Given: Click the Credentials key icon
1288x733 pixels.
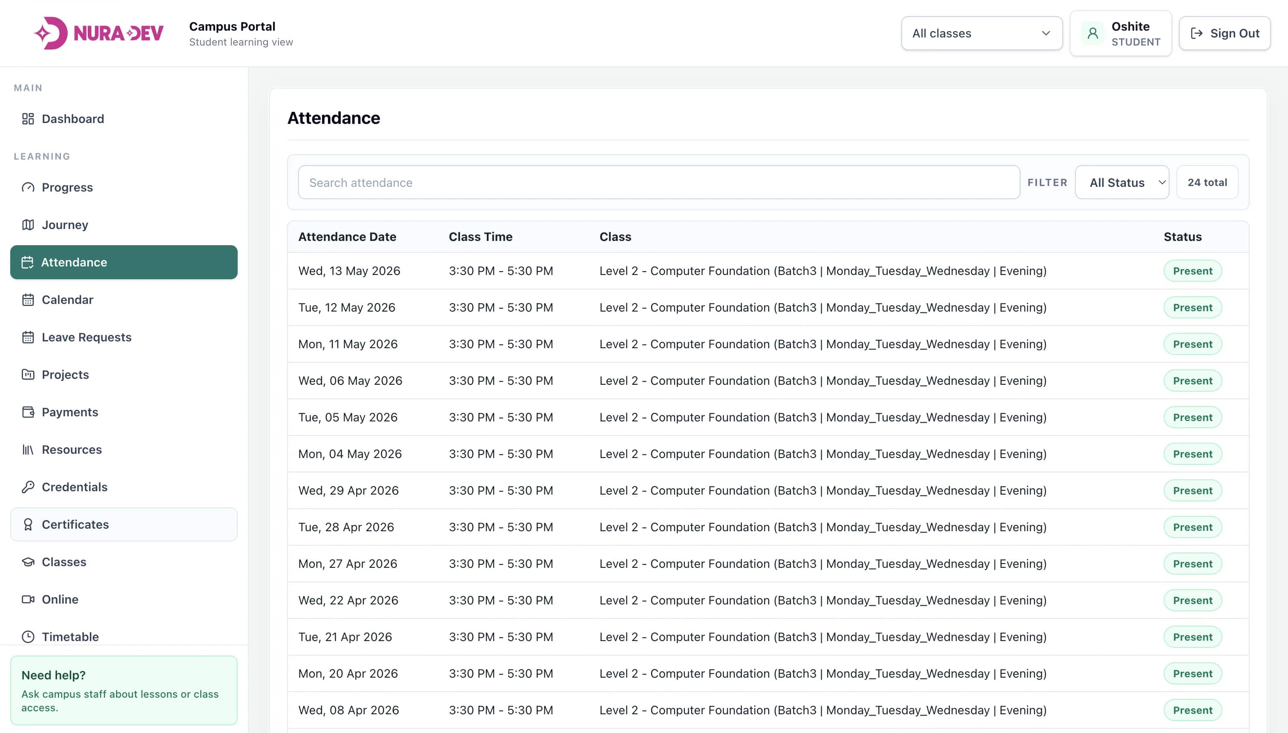Looking at the screenshot, I should [28, 487].
